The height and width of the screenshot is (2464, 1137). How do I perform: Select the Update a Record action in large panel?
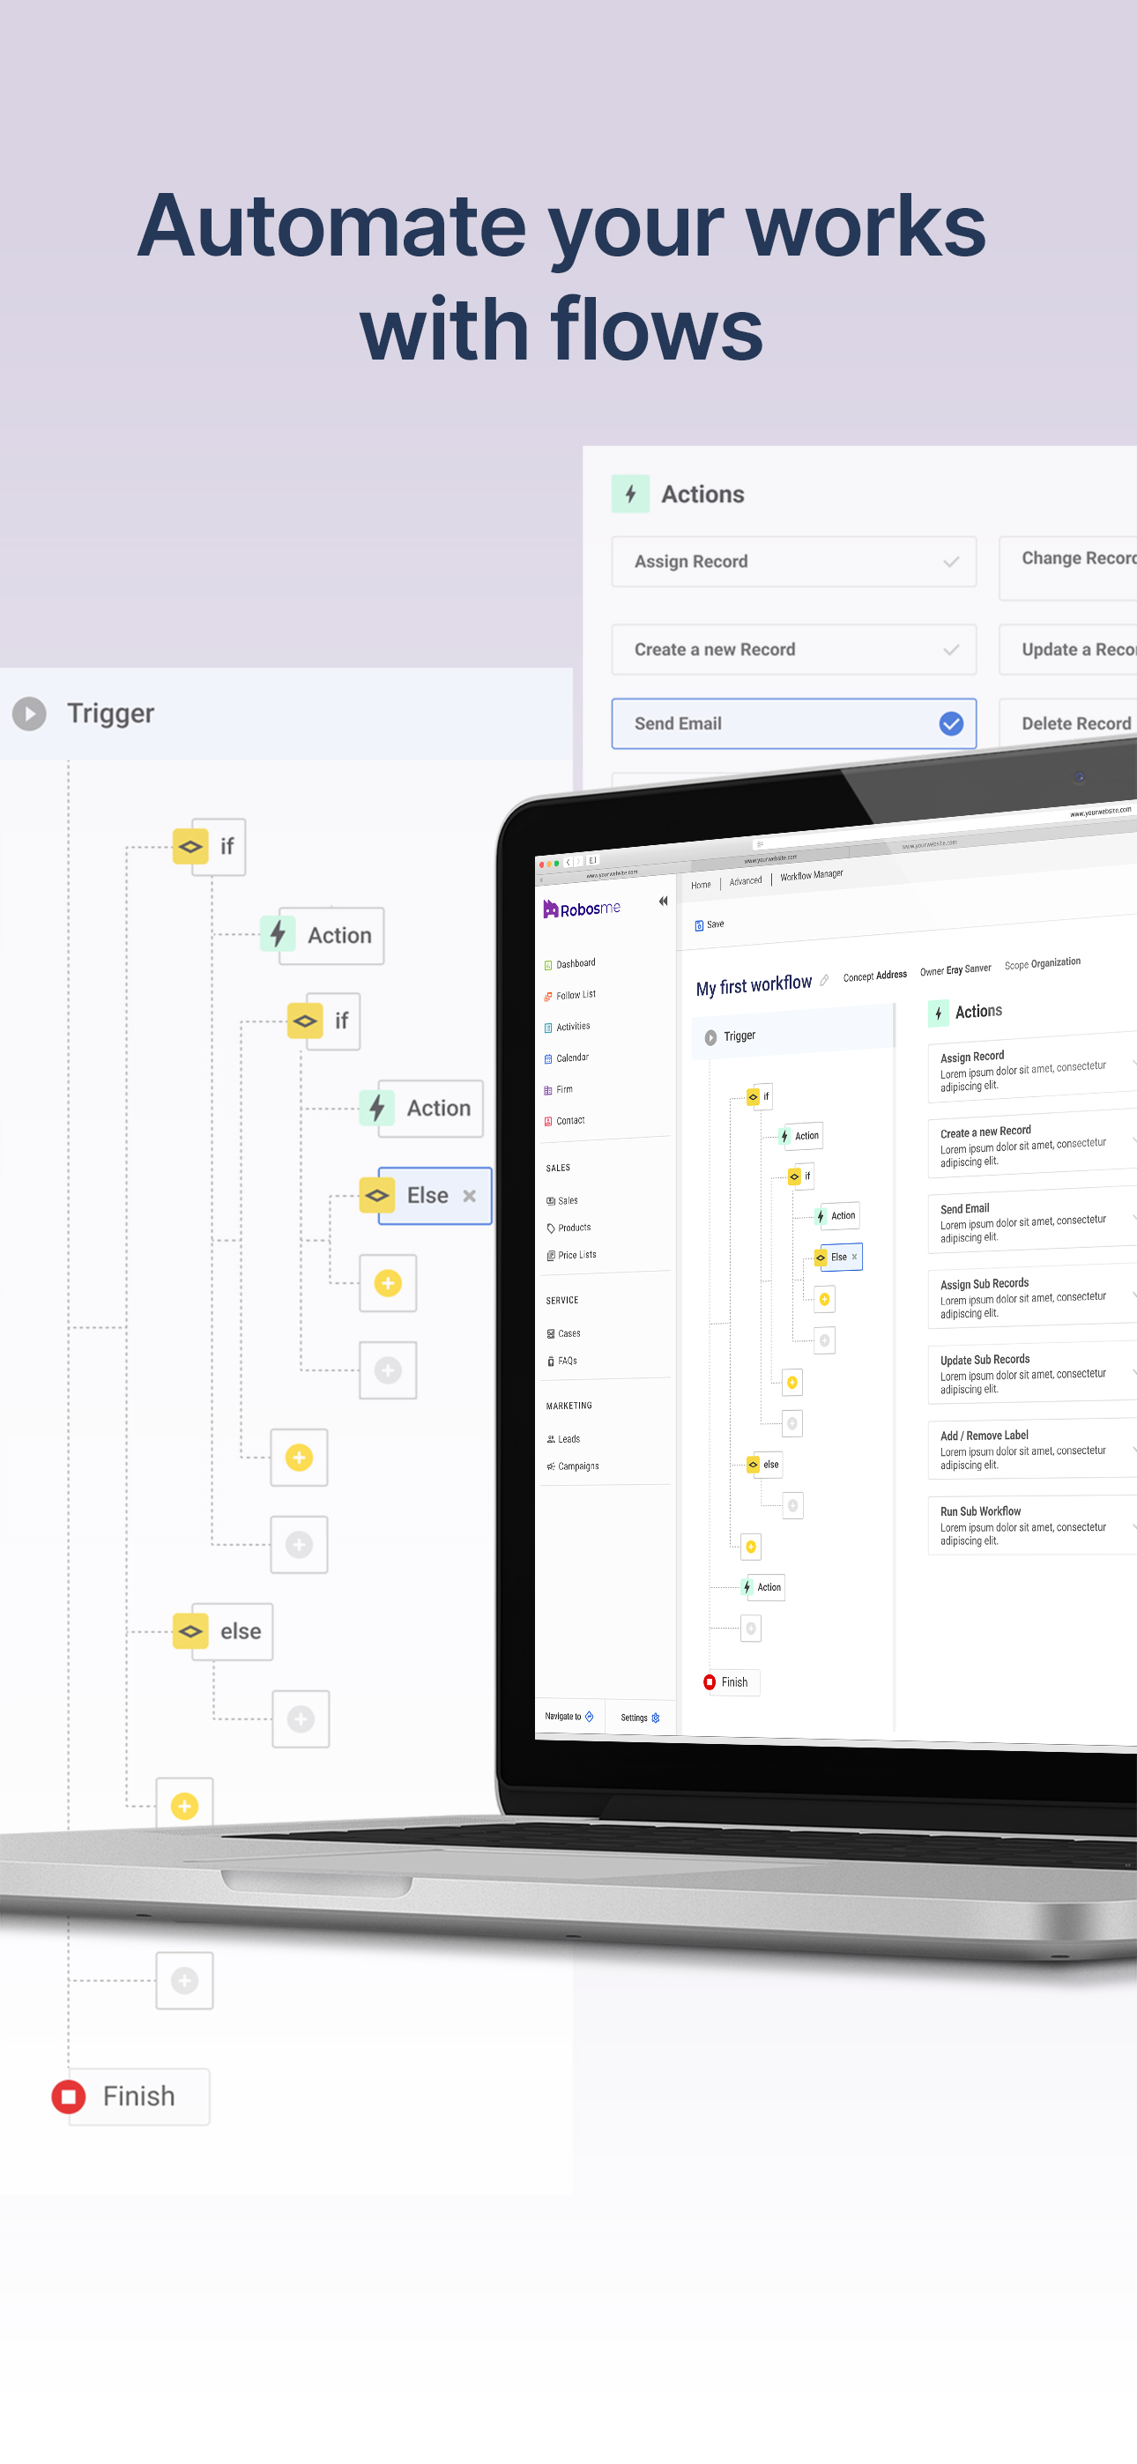[x=1068, y=649]
